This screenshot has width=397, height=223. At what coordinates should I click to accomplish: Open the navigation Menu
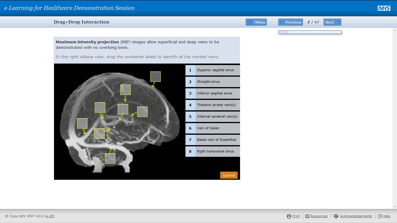coord(256,22)
